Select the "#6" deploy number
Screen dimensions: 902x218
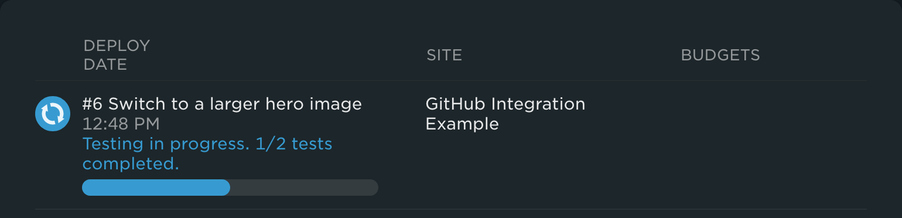[x=93, y=104]
